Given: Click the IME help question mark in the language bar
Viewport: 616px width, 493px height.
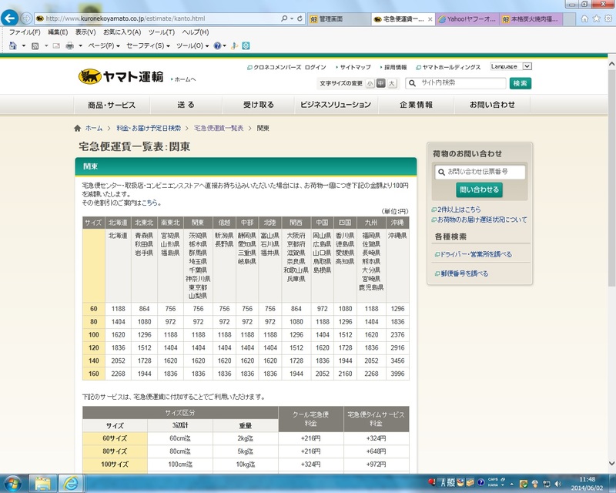Looking at the screenshot, I should [480, 482].
